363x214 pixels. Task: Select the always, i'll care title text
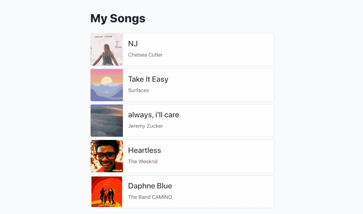click(154, 115)
